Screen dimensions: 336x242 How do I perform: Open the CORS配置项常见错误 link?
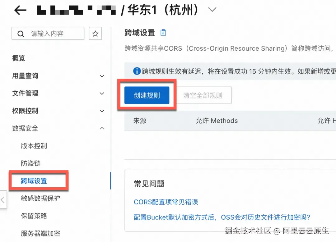(x=166, y=202)
